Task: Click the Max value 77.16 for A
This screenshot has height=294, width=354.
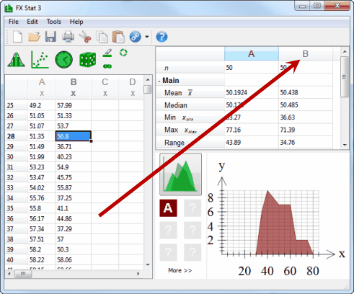Action: coord(252,130)
